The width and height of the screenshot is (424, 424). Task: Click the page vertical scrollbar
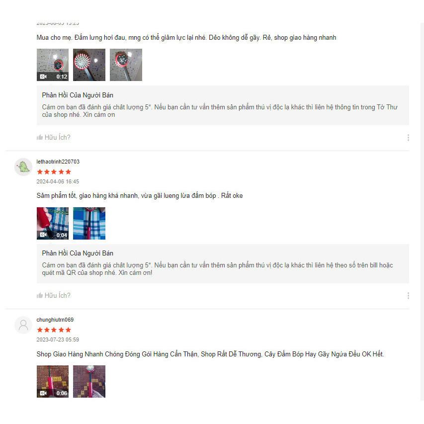click(422, 211)
